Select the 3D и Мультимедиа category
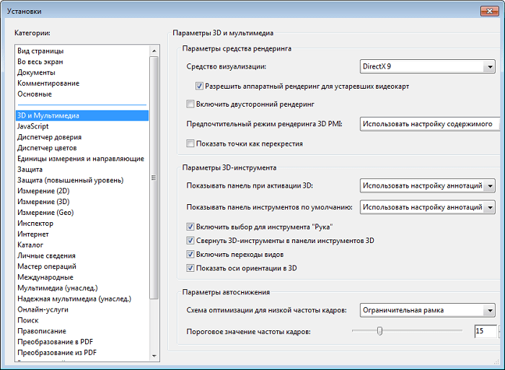 coord(82,115)
